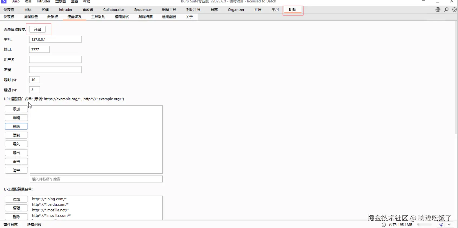
Task: Open the 通用配置 sub-tab
Action: coord(169,17)
